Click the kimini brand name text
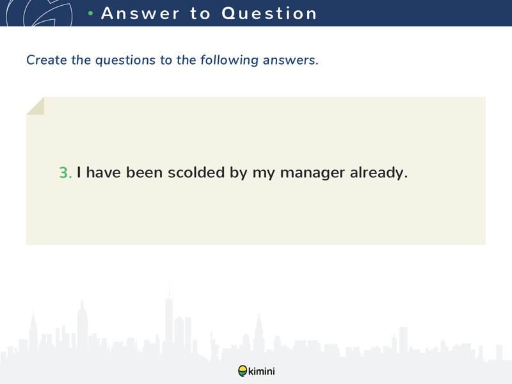512x384 pixels. click(262, 371)
